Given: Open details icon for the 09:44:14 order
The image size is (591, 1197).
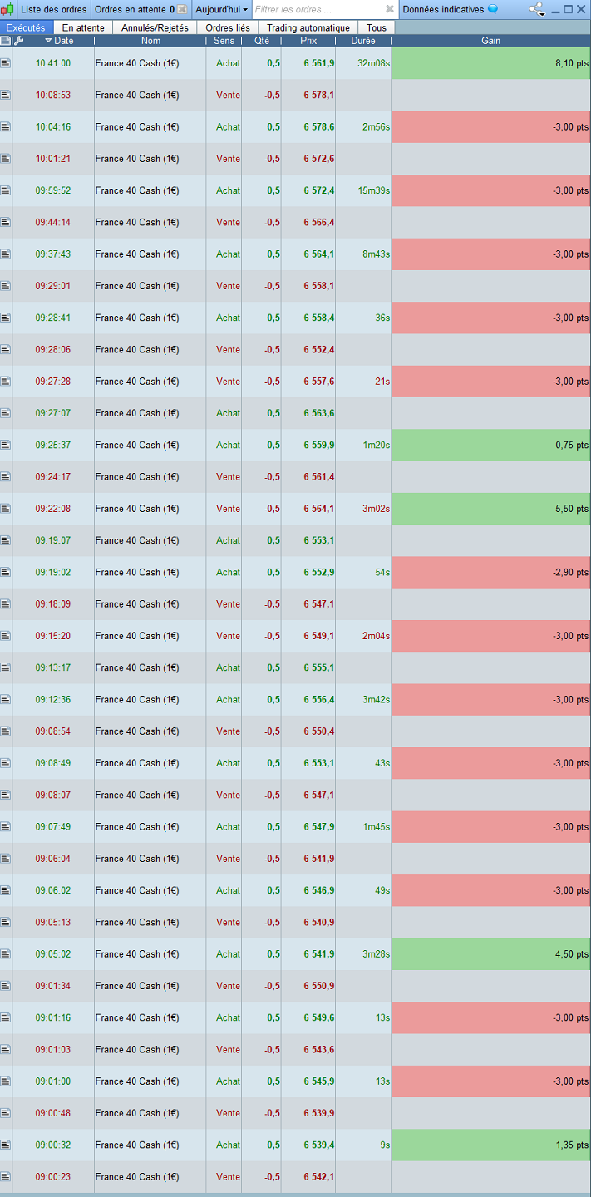Looking at the screenshot, I should (6, 222).
